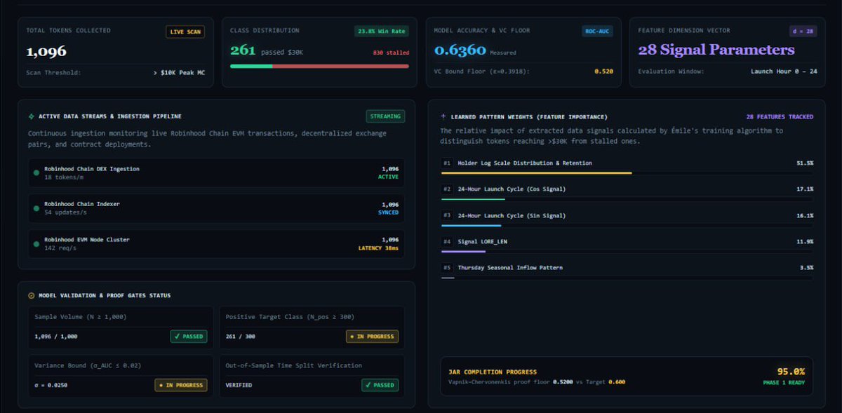
Task: Click the VERIFIED status text
Action: pyautogui.click(x=239, y=385)
